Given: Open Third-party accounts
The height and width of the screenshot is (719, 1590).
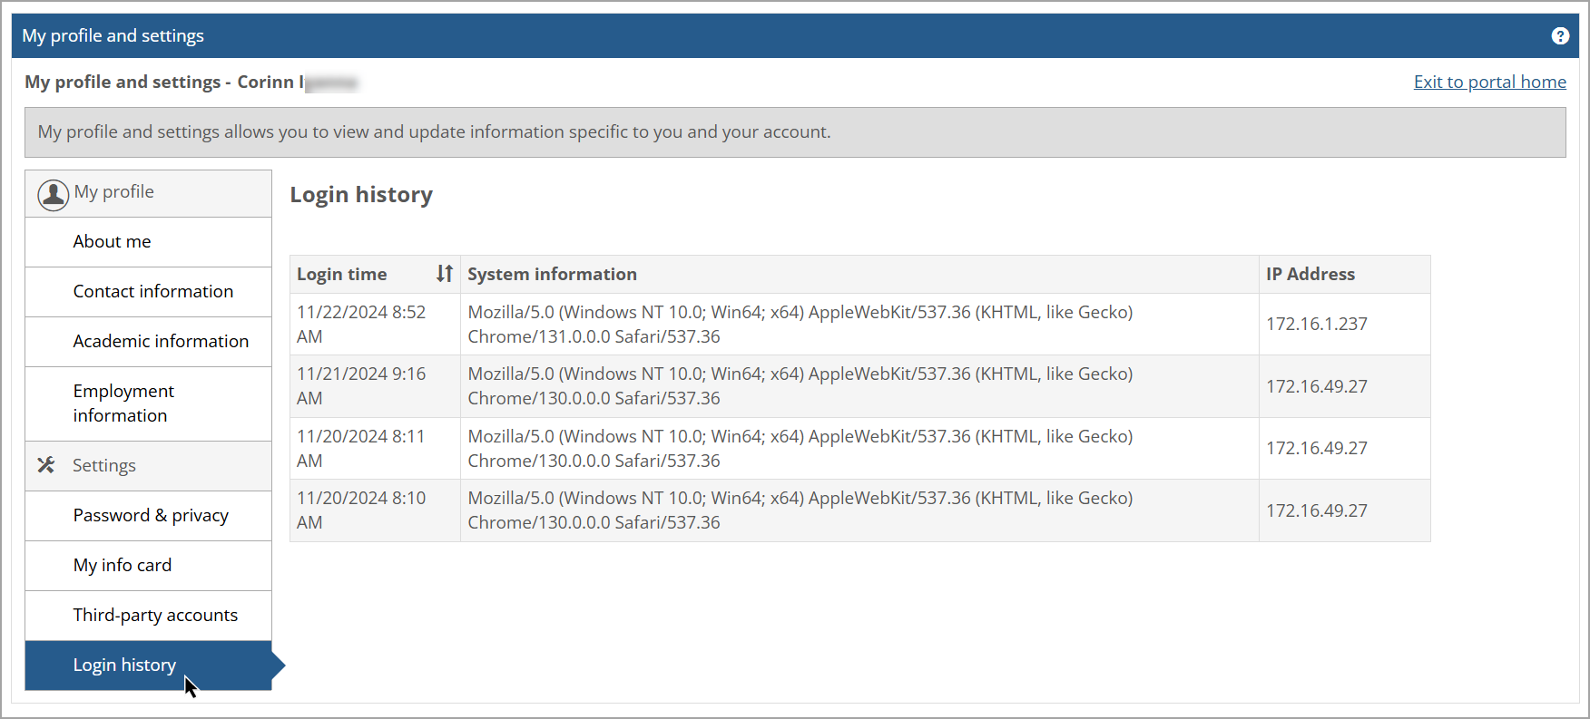Looking at the screenshot, I should coord(155,615).
